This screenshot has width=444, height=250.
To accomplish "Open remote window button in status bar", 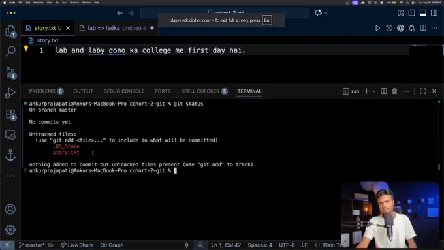I will (7, 245).
